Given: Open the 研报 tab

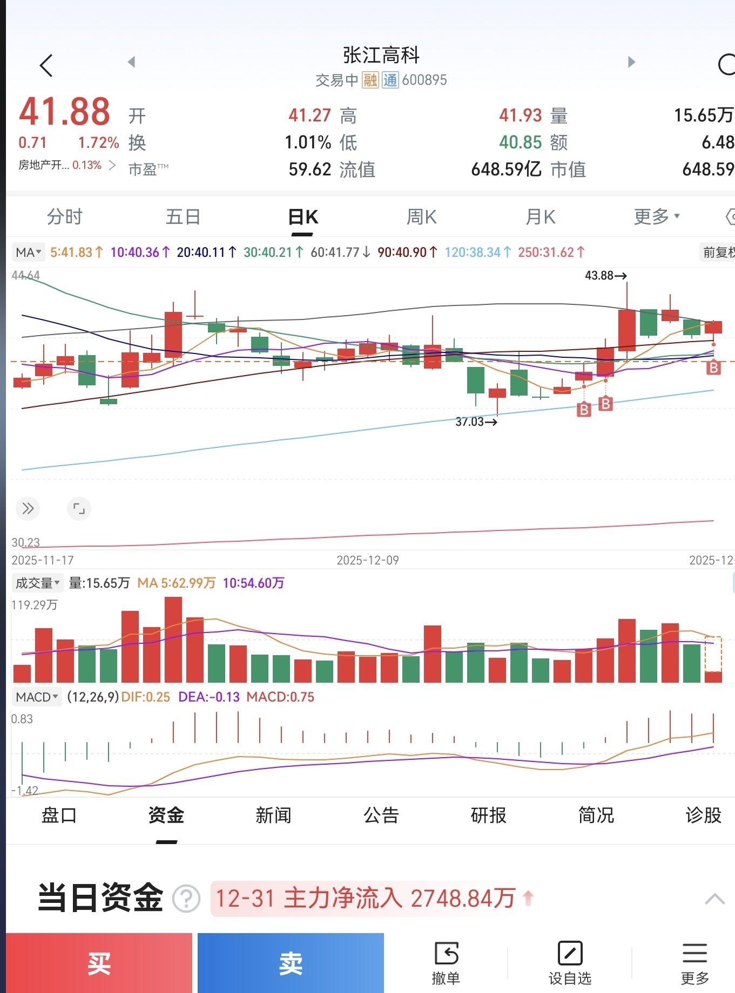Looking at the screenshot, I should pyautogui.click(x=489, y=815).
